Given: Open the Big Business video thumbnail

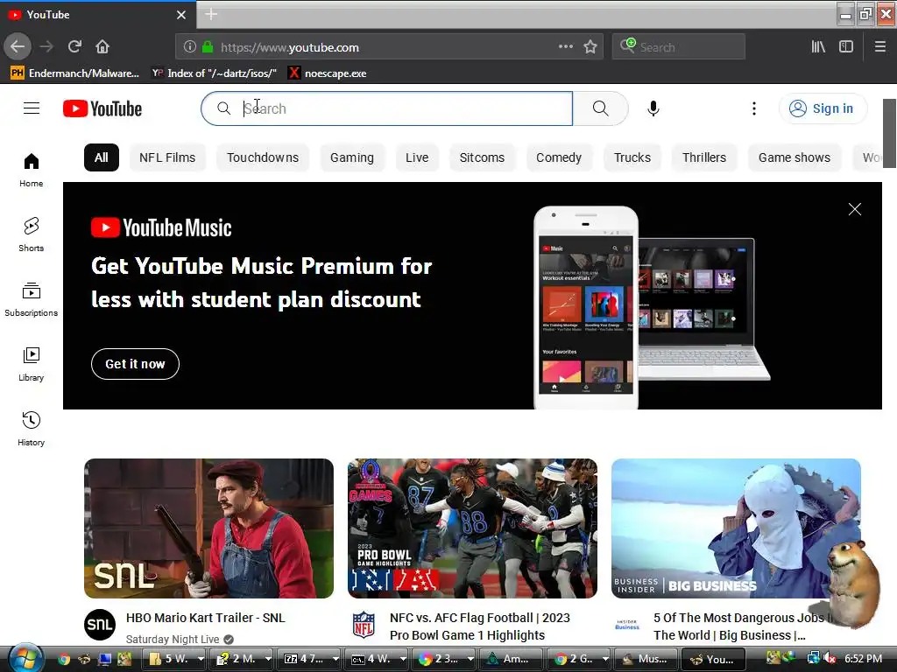Looking at the screenshot, I should coord(736,528).
